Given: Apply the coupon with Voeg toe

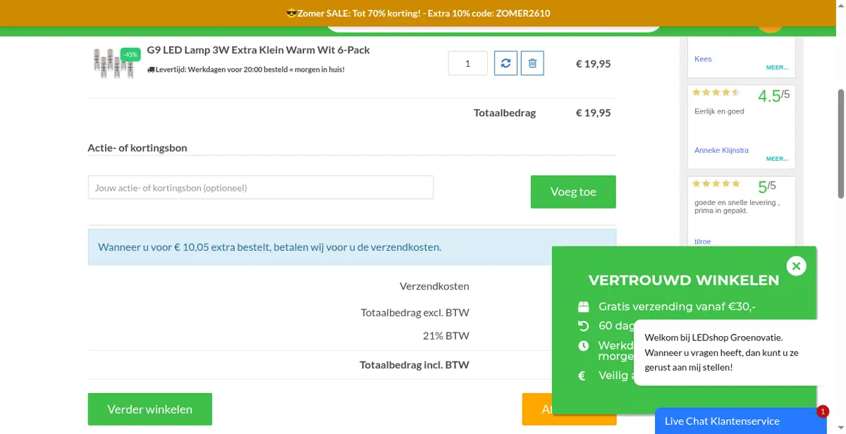Looking at the screenshot, I should pos(573,192).
